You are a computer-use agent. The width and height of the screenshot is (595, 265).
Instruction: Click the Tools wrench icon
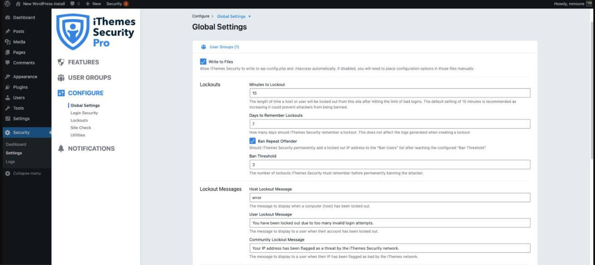8,108
